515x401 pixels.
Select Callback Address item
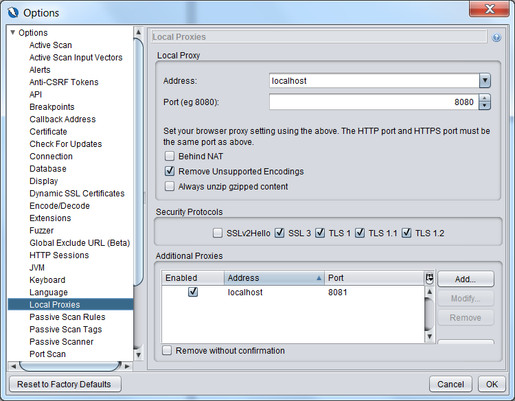(x=62, y=119)
